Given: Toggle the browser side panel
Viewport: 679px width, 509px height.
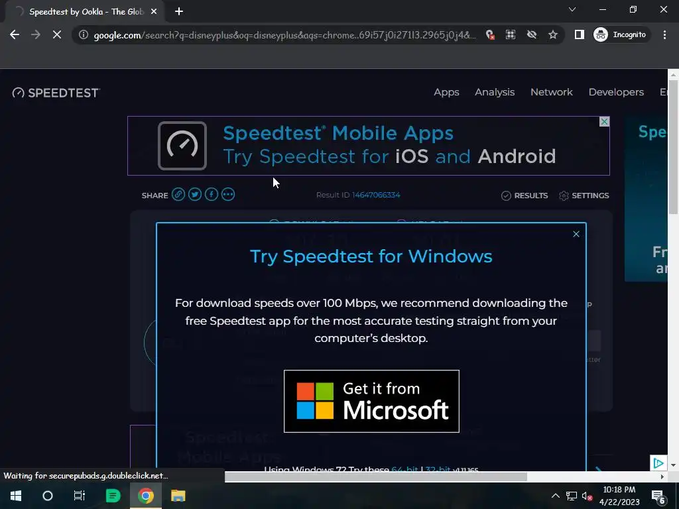Looking at the screenshot, I should pos(579,34).
